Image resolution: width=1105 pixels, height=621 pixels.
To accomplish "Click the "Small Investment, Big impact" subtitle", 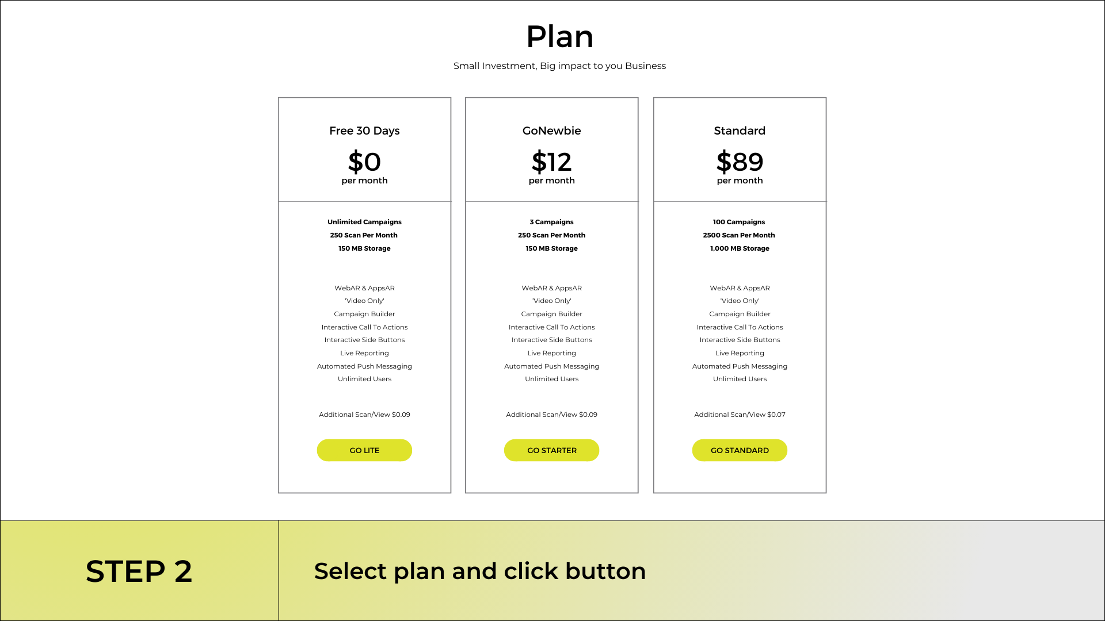I will pyautogui.click(x=559, y=66).
